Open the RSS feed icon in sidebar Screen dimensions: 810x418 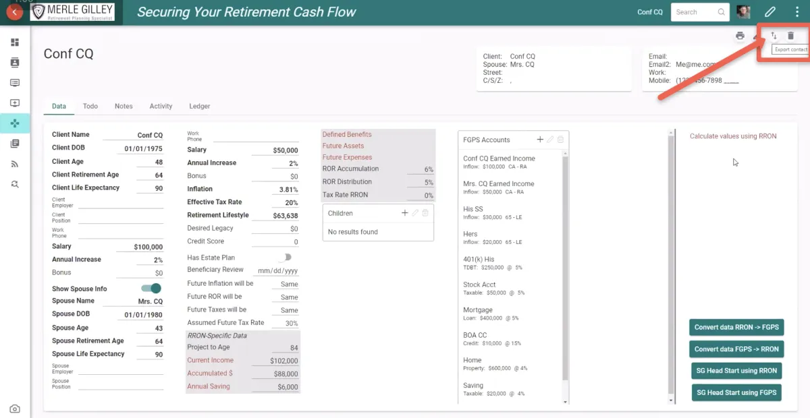(15, 164)
